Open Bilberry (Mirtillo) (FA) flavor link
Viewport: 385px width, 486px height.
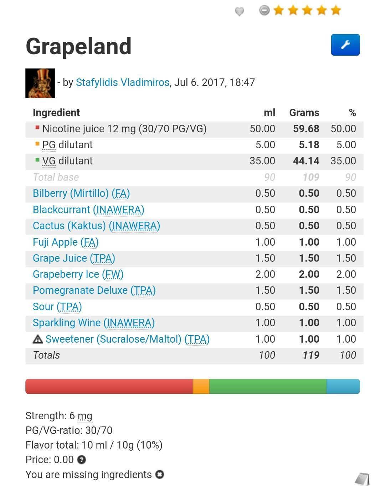(81, 193)
